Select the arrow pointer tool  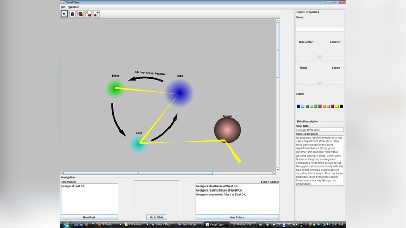(x=64, y=14)
